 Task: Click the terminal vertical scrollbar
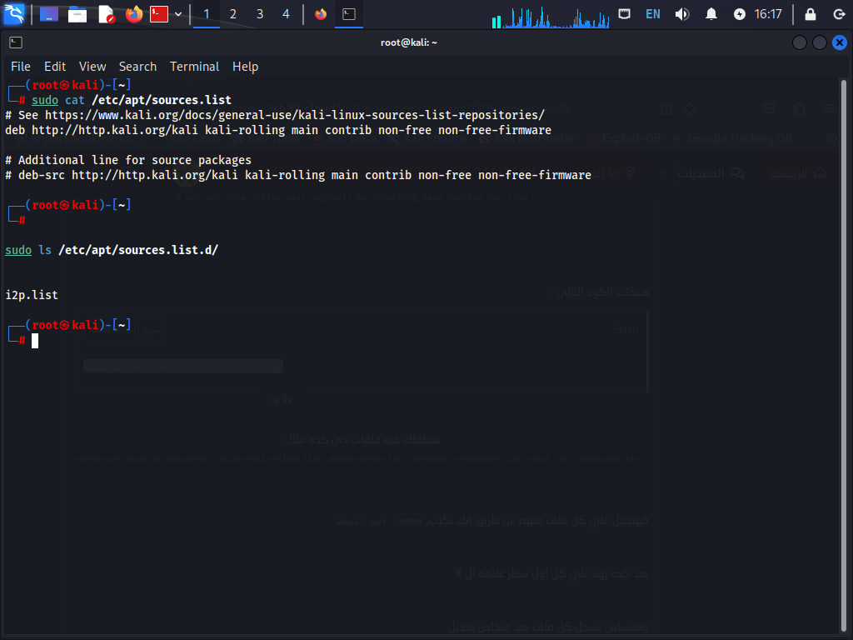click(843, 355)
